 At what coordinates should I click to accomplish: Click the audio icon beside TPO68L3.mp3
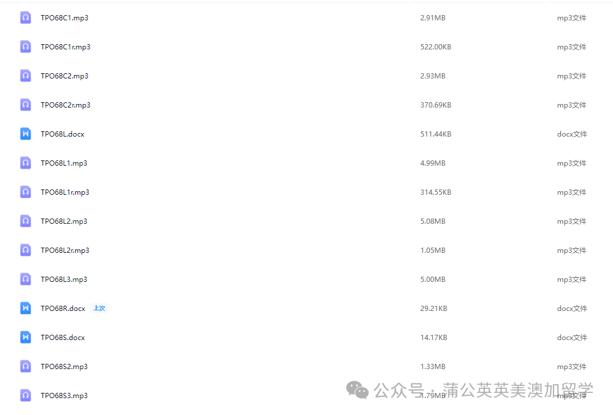click(x=26, y=280)
